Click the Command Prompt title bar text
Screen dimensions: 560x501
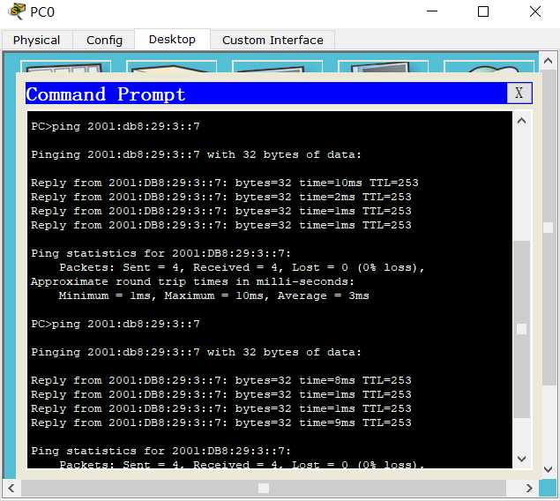106,94
